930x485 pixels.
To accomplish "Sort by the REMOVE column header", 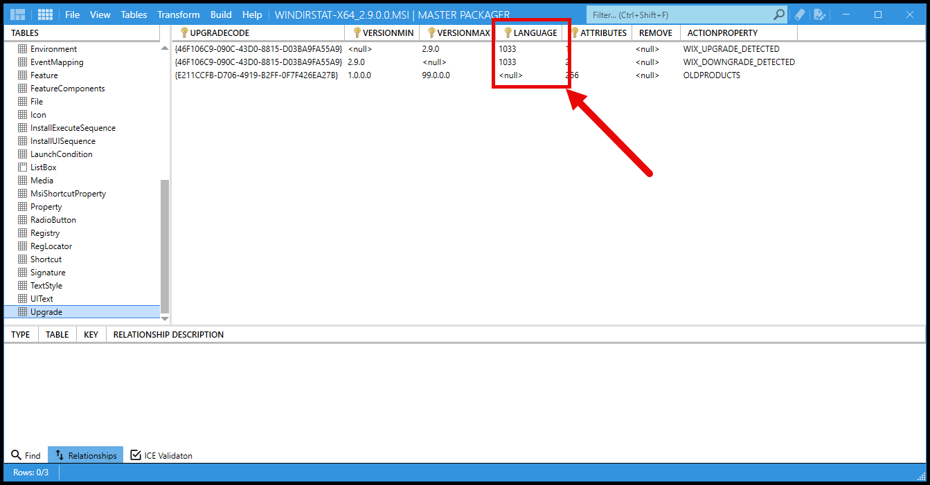I will tap(656, 33).
